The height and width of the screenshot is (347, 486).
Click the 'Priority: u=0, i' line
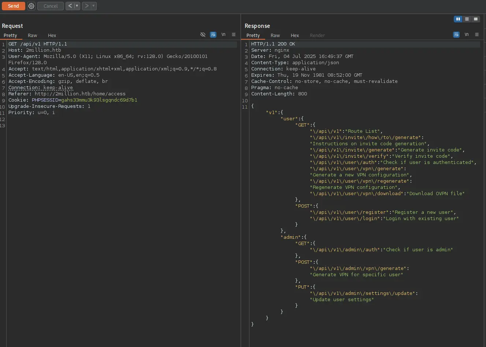(31, 113)
